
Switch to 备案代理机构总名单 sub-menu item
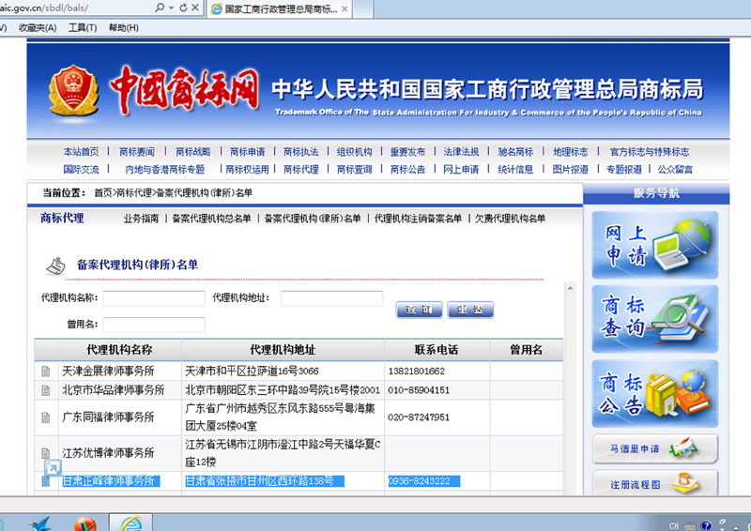(x=212, y=219)
